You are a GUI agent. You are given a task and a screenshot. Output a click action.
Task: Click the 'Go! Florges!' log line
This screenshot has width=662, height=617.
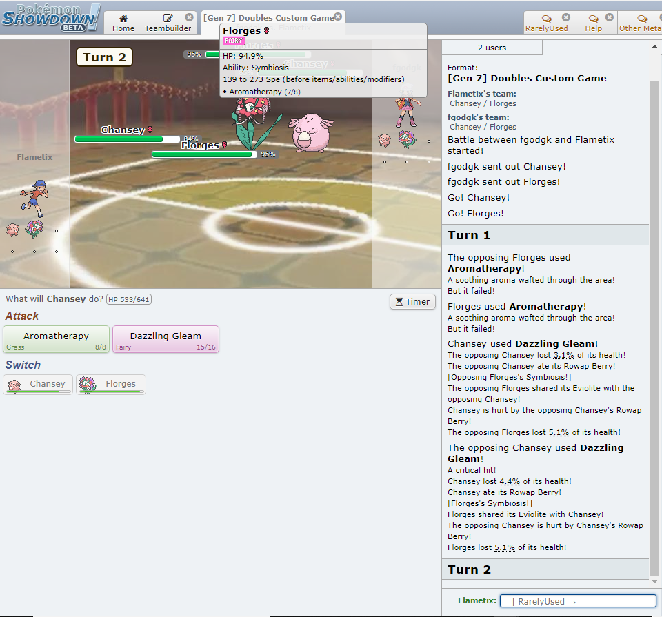tap(475, 214)
